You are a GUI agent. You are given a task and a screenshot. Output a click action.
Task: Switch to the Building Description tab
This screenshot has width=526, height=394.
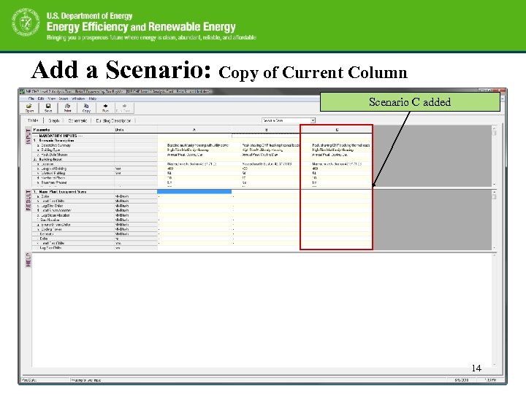pos(113,120)
